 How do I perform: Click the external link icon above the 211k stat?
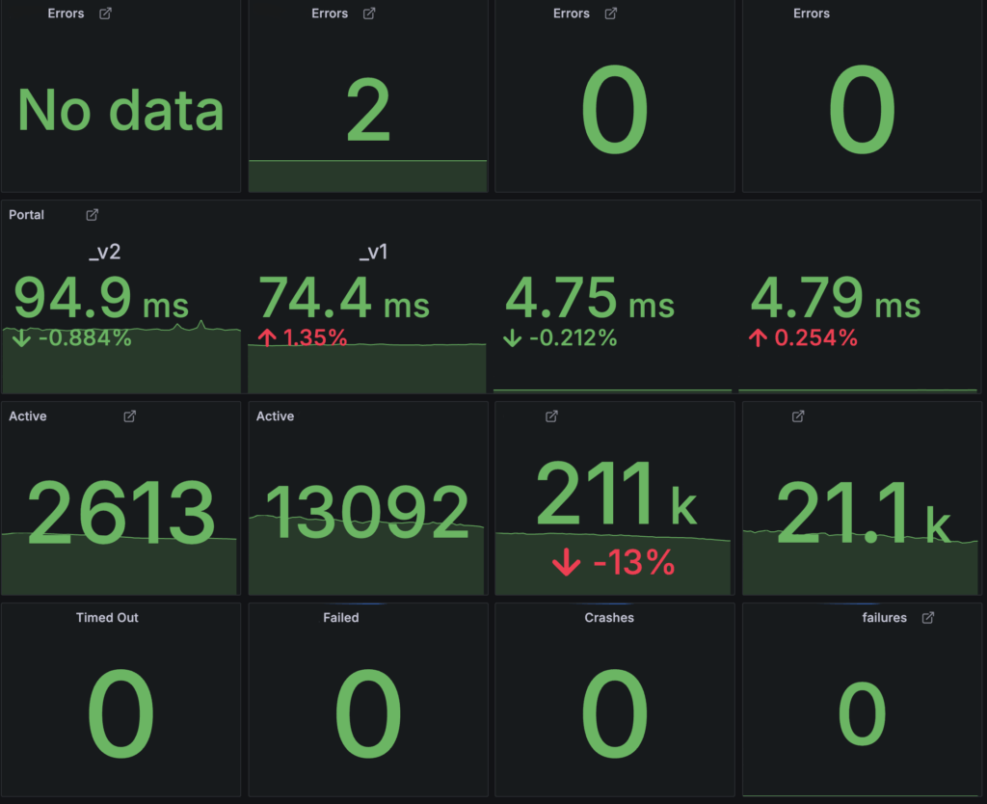pyautogui.click(x=550, y=416)
